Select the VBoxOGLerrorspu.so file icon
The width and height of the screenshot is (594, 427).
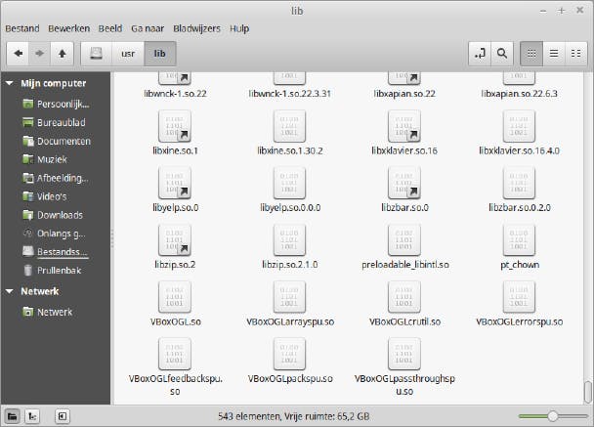pos(519,297)
